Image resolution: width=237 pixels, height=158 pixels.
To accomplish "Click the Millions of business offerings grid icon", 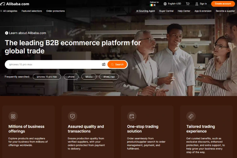I will [x=13, y=116].
